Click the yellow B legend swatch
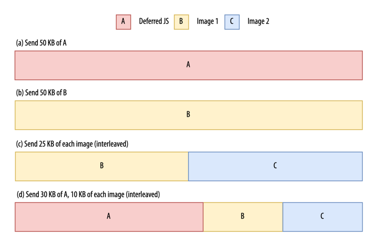 point(181,22)
